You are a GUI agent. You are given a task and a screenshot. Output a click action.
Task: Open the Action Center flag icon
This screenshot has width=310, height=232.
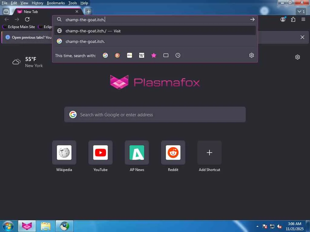[x=265, y=226]
